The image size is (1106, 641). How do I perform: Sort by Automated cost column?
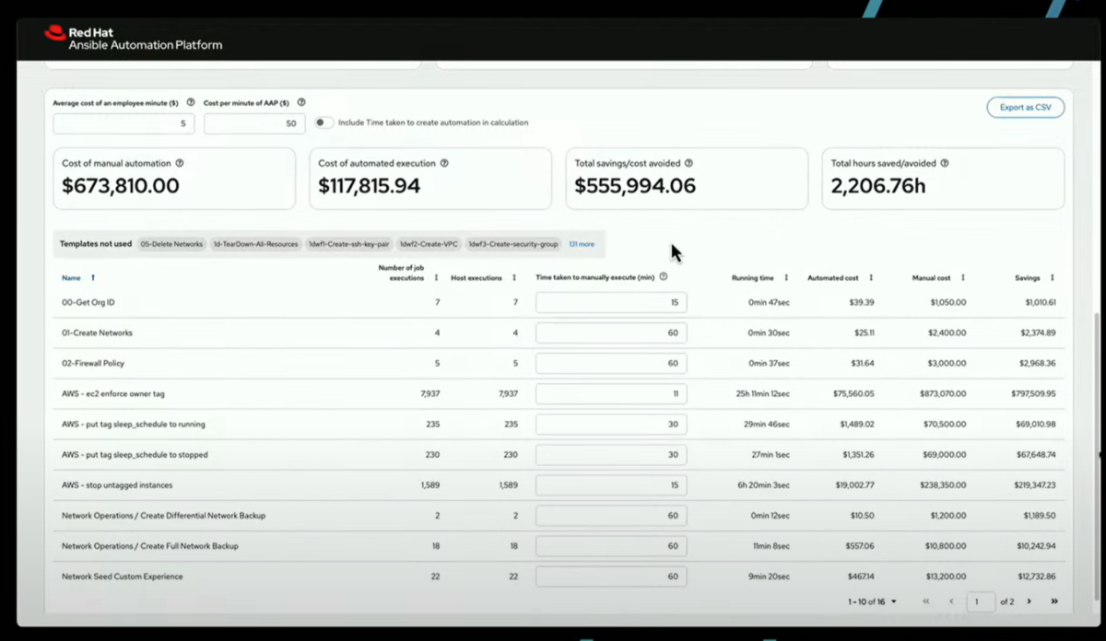871,277
